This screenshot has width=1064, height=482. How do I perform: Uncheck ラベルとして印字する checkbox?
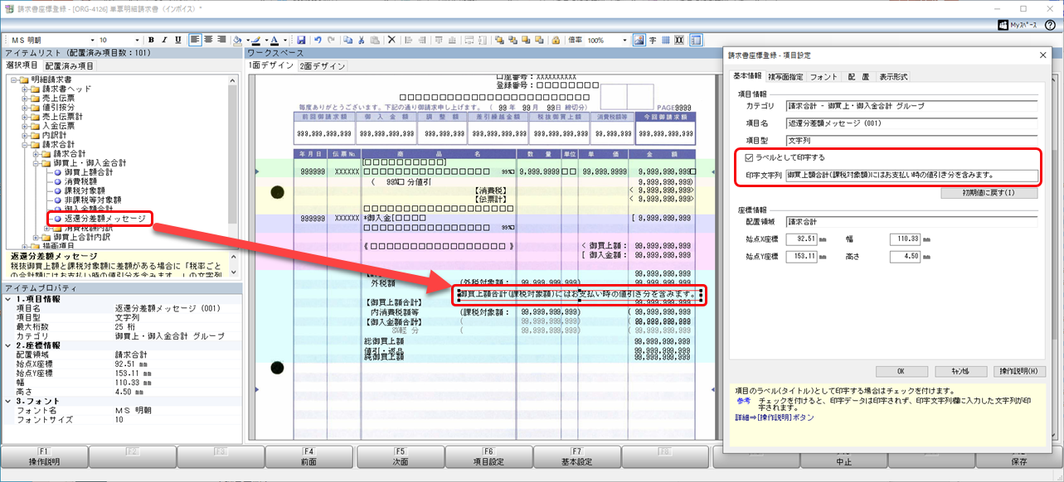tap(750, 157)
